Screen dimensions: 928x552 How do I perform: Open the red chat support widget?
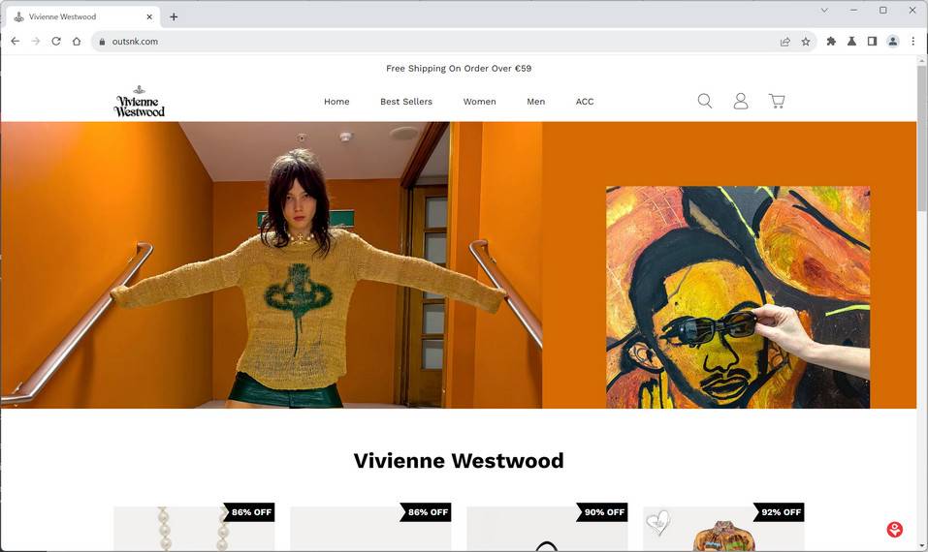click(x=895, y=529)
